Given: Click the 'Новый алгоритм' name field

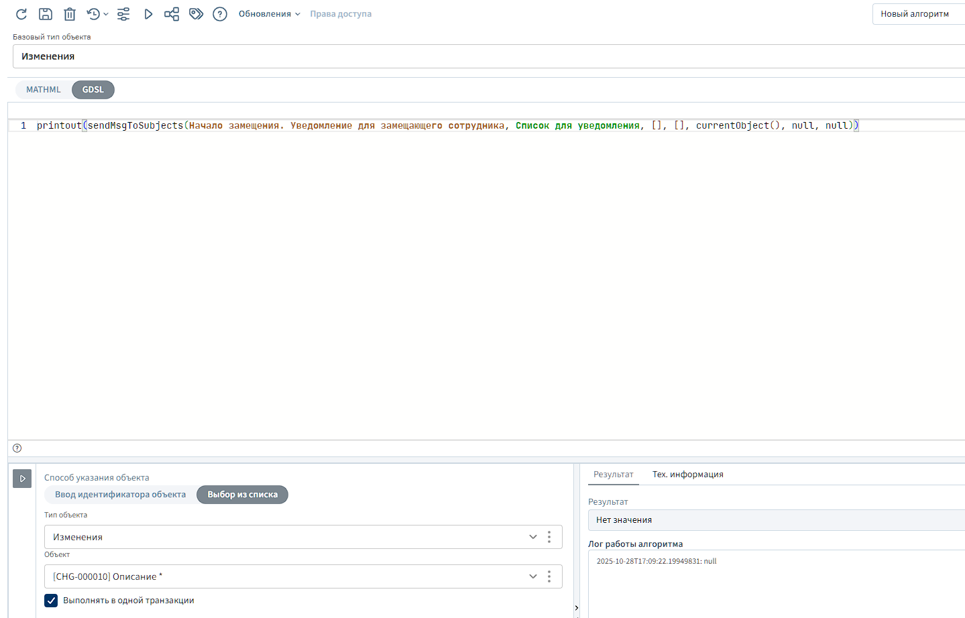Looking at the screenshot, I should tap(917, 14).
